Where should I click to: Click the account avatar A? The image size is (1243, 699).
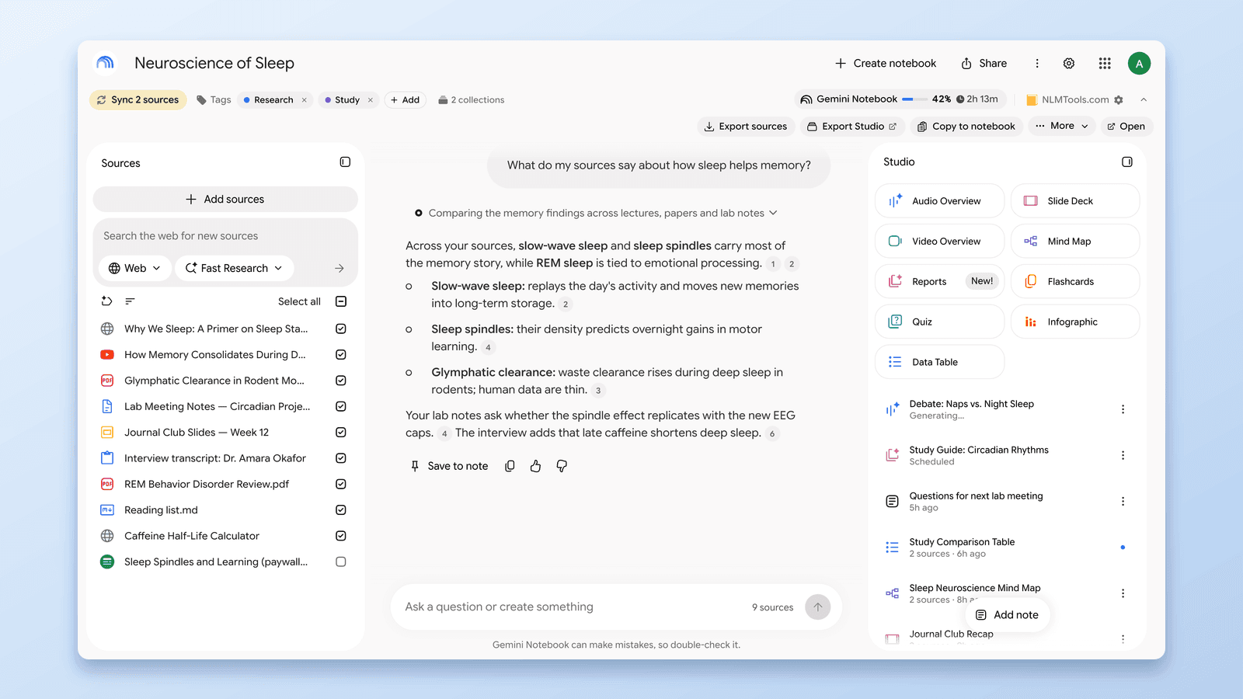click(x=1139, y=64)
